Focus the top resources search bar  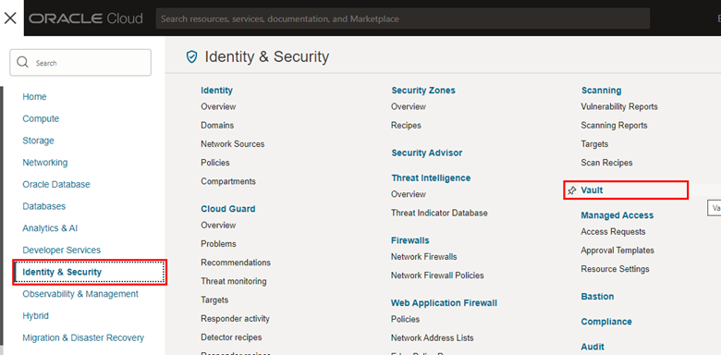click(403, 18)
